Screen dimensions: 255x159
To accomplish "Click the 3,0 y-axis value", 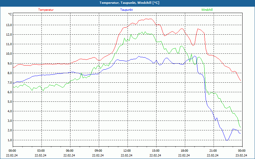I will (x=10, y=121).
